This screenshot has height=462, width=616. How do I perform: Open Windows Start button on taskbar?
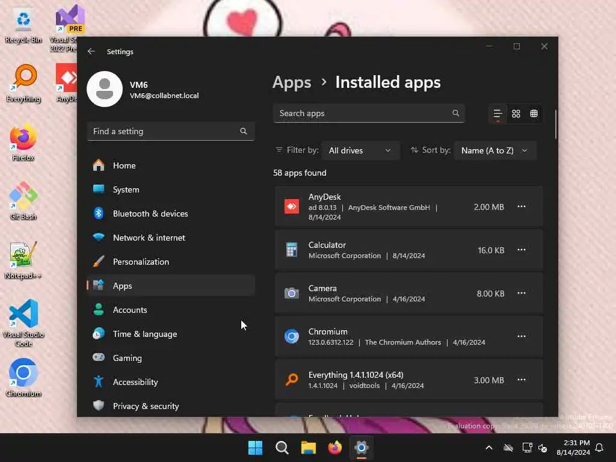tap(255, 448)
